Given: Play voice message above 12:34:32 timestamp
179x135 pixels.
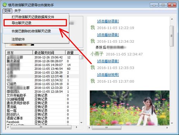Looking at the screenshot, I should (108, 35).
